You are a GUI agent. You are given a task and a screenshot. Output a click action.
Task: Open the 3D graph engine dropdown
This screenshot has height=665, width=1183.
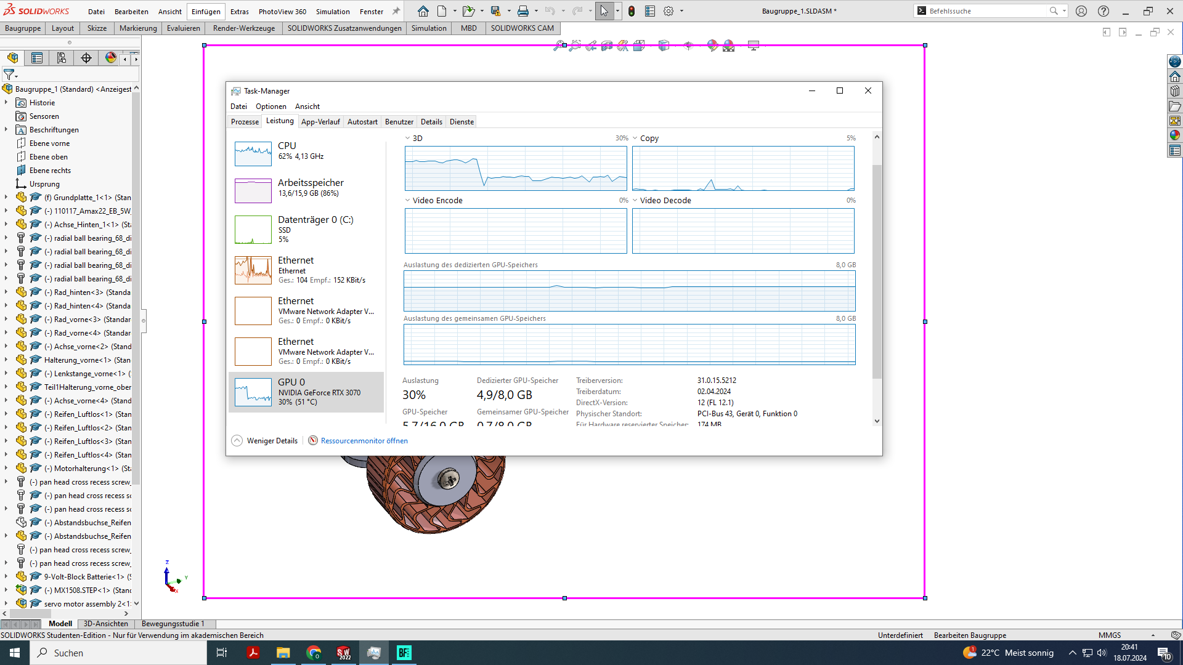point(407,138)
